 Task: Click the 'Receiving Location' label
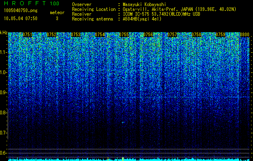(x=94, y=10)
